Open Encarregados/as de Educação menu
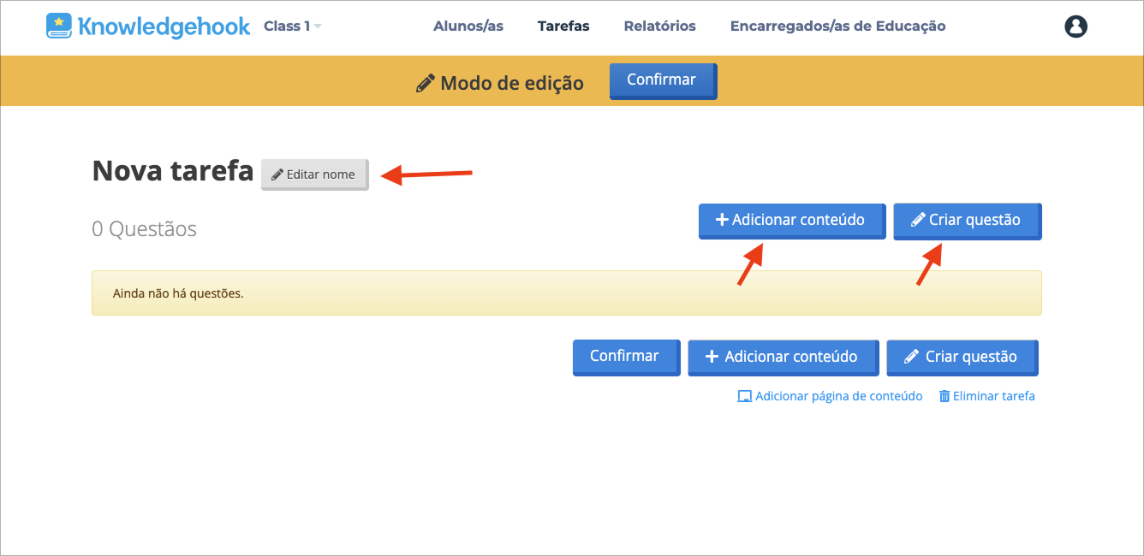Image resolution: width=1144 pixels, height=556 pixels. pyautogui.click(x=838, y=27)
